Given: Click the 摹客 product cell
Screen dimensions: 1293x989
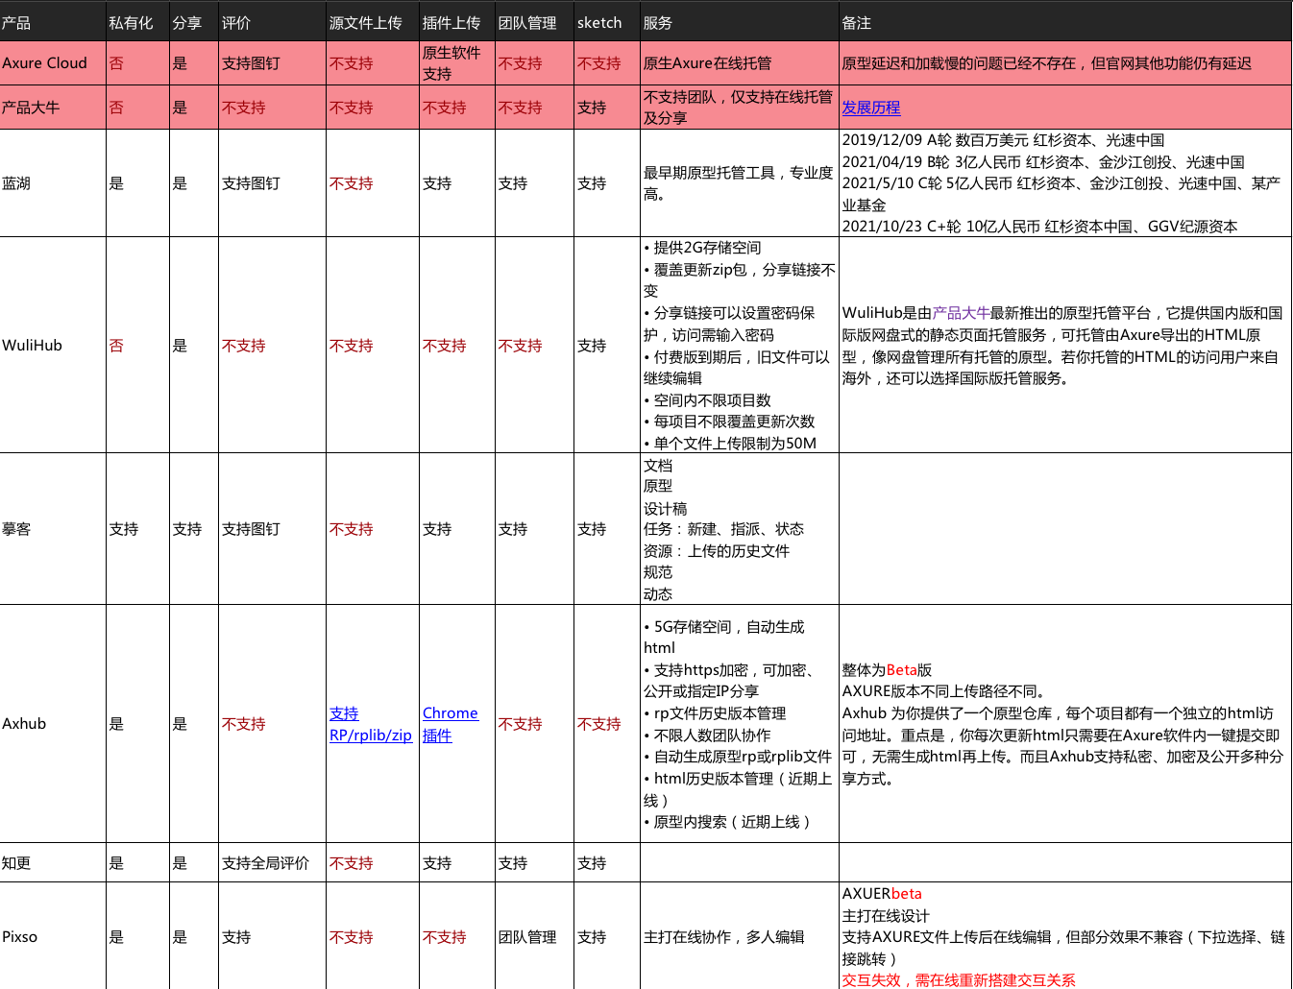Looking at the screenshot, I should point(53,529).
